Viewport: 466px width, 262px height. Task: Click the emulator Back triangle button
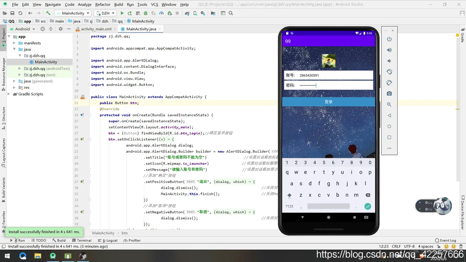[x=389, y=115]
